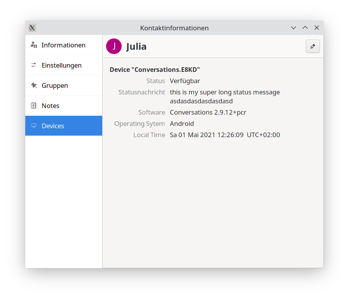Click Julia's magenta avatar circle
This screenshot has height=298, width=349.
pos(114,46)
